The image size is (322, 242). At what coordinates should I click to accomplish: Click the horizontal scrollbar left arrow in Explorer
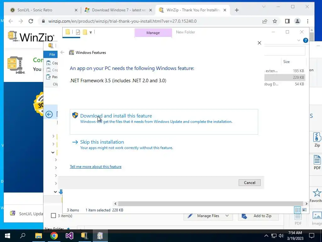tap(115, 204)
